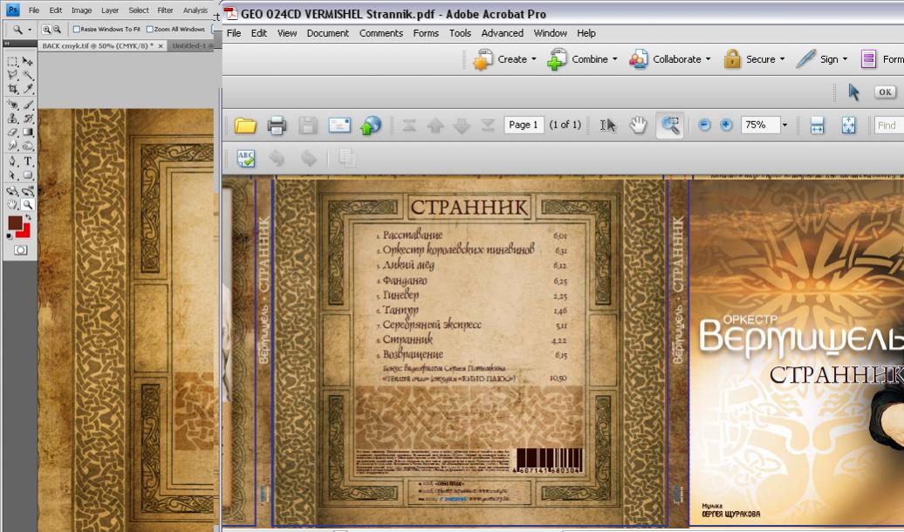Click the Fit Page icon in Acrobat
Screen dimensions: 904x532
pos(849,125)
